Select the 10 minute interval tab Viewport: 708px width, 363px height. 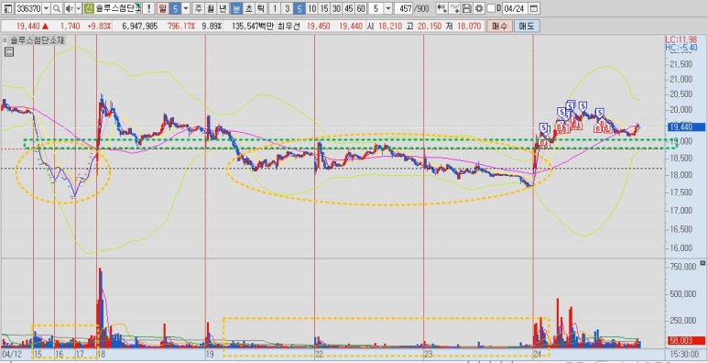point(311,8)
